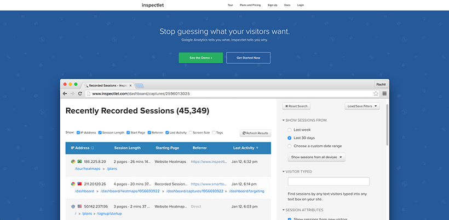The image size is (449, 220).
Task: Select Choose a custom date range
Action: (x=289, y=146)
